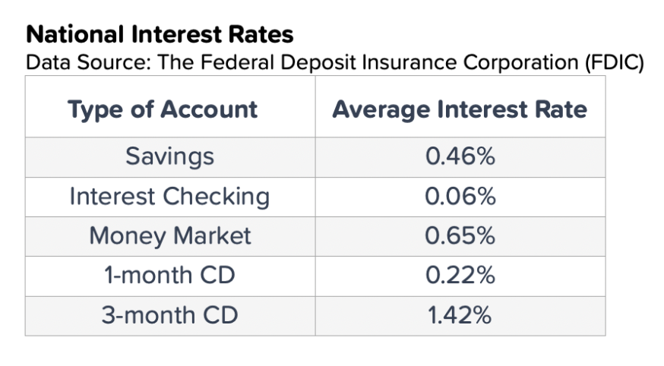Screen dimensions: 664x366
Task: Select the "Money Market" table cell
Action: click(169, 236)
